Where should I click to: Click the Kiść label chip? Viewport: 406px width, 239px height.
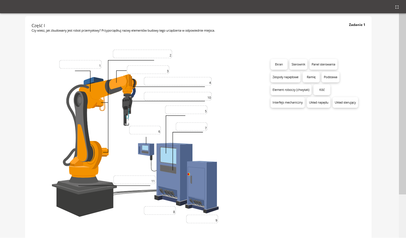click(x=322, y=90)
